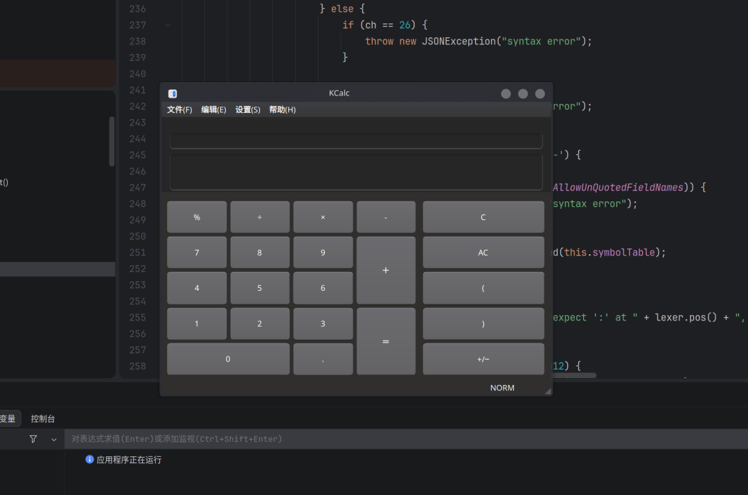Expand the dropdown arrow beside the filter icon
This screenshot has width=748, height=495.
pos(54,439)
